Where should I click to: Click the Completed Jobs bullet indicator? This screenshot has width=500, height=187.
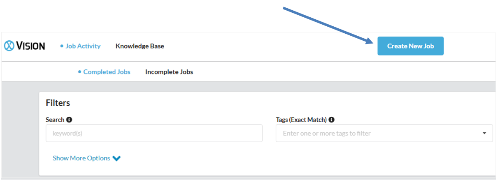pos(79,72)
